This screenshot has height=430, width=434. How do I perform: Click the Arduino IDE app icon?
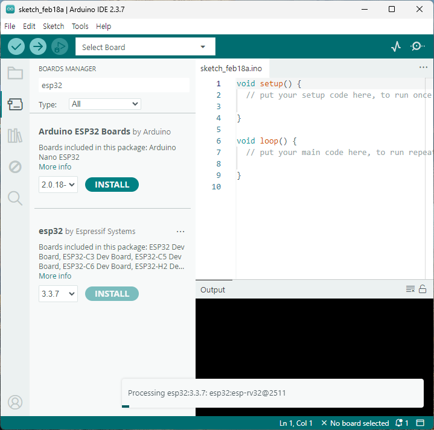(10, 10)
